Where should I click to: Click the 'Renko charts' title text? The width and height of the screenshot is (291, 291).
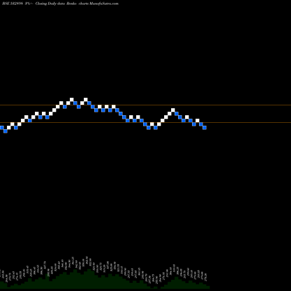coord(77,3)
